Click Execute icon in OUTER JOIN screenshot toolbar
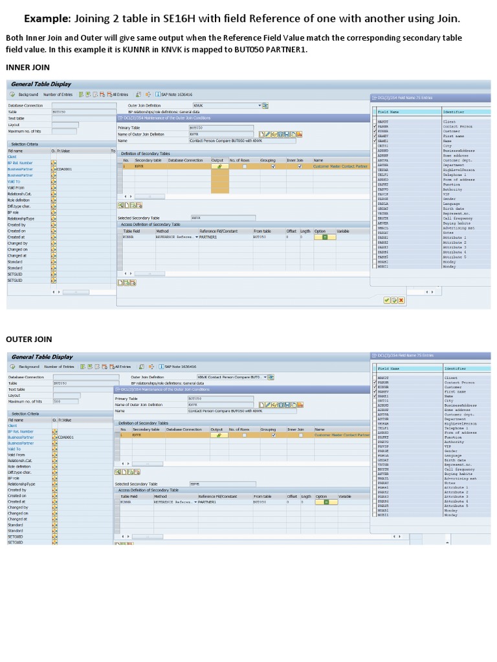The height and width of the screenshot is (662, 497). pos(13,367)
